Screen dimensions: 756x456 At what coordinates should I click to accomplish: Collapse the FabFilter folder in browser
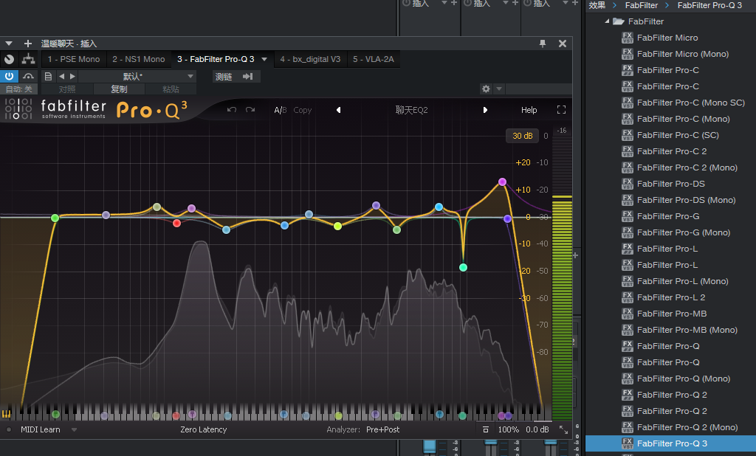[607, 21]
